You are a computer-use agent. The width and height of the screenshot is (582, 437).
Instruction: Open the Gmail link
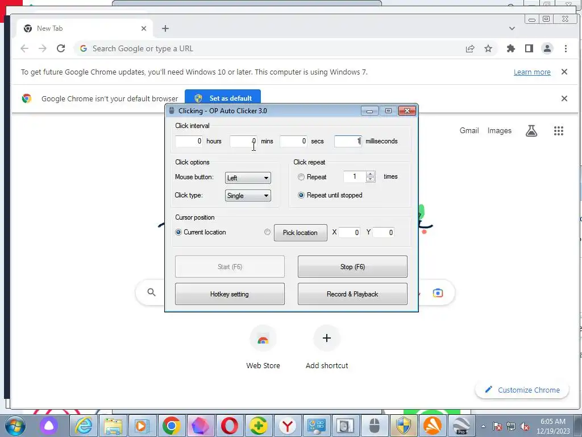click(x=469, y=131)
